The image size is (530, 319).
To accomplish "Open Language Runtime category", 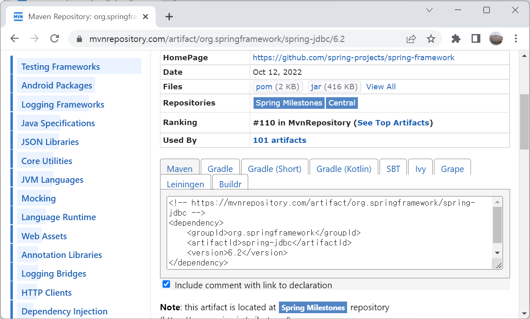I will tap(59, 217).
